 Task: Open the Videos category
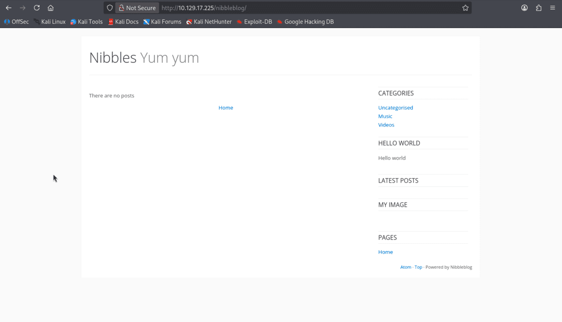click(386, 125)
